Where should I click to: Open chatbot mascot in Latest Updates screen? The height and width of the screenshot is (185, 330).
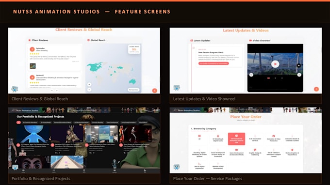coord(177,88)
